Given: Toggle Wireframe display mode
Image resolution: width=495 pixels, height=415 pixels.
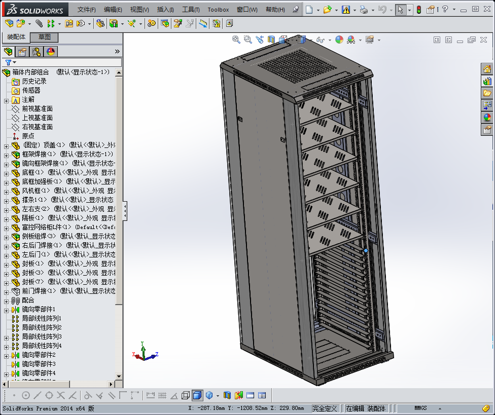Looking at the screenshot, I should click(186, 395).
